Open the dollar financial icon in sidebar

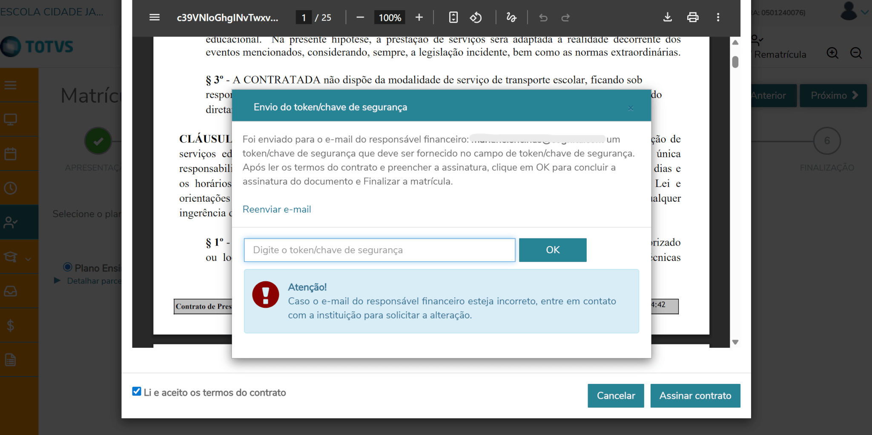[11, 326]
